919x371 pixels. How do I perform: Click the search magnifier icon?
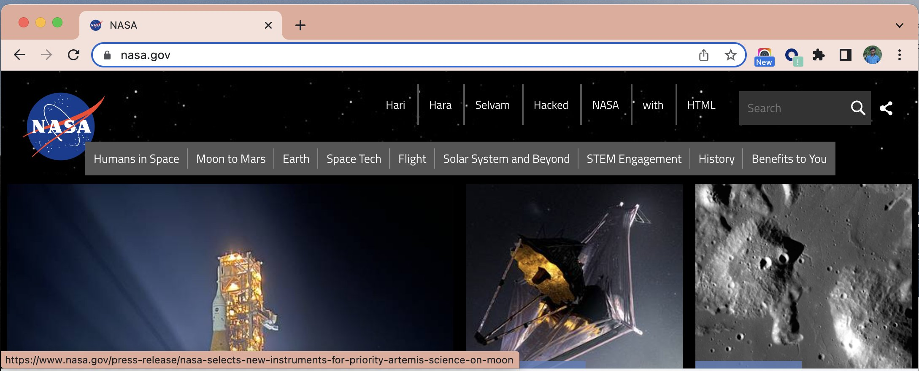coord(858,108)
